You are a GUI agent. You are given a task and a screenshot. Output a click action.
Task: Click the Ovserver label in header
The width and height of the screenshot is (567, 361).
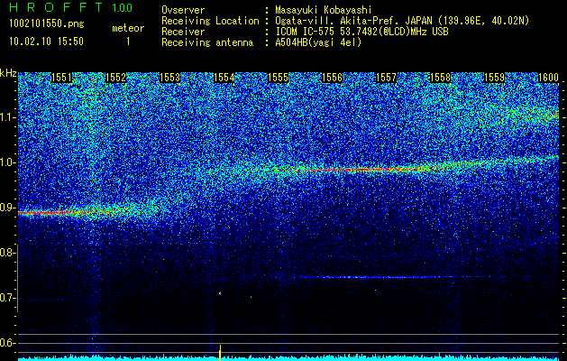point(183,10)
